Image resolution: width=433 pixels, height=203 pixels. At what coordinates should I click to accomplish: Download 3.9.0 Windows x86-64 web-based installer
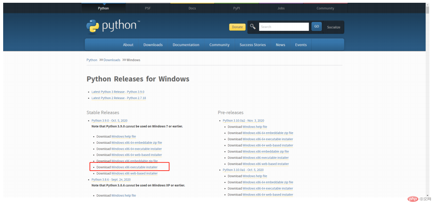click(137, 155)
